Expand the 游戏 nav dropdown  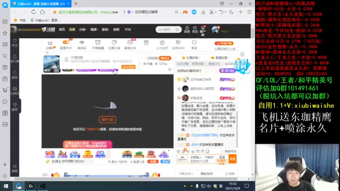click(105, 29)
